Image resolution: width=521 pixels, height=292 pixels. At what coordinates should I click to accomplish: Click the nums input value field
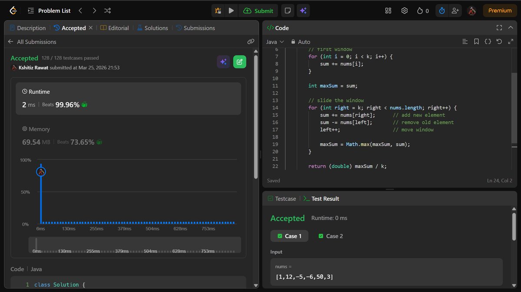click(386, 273)
